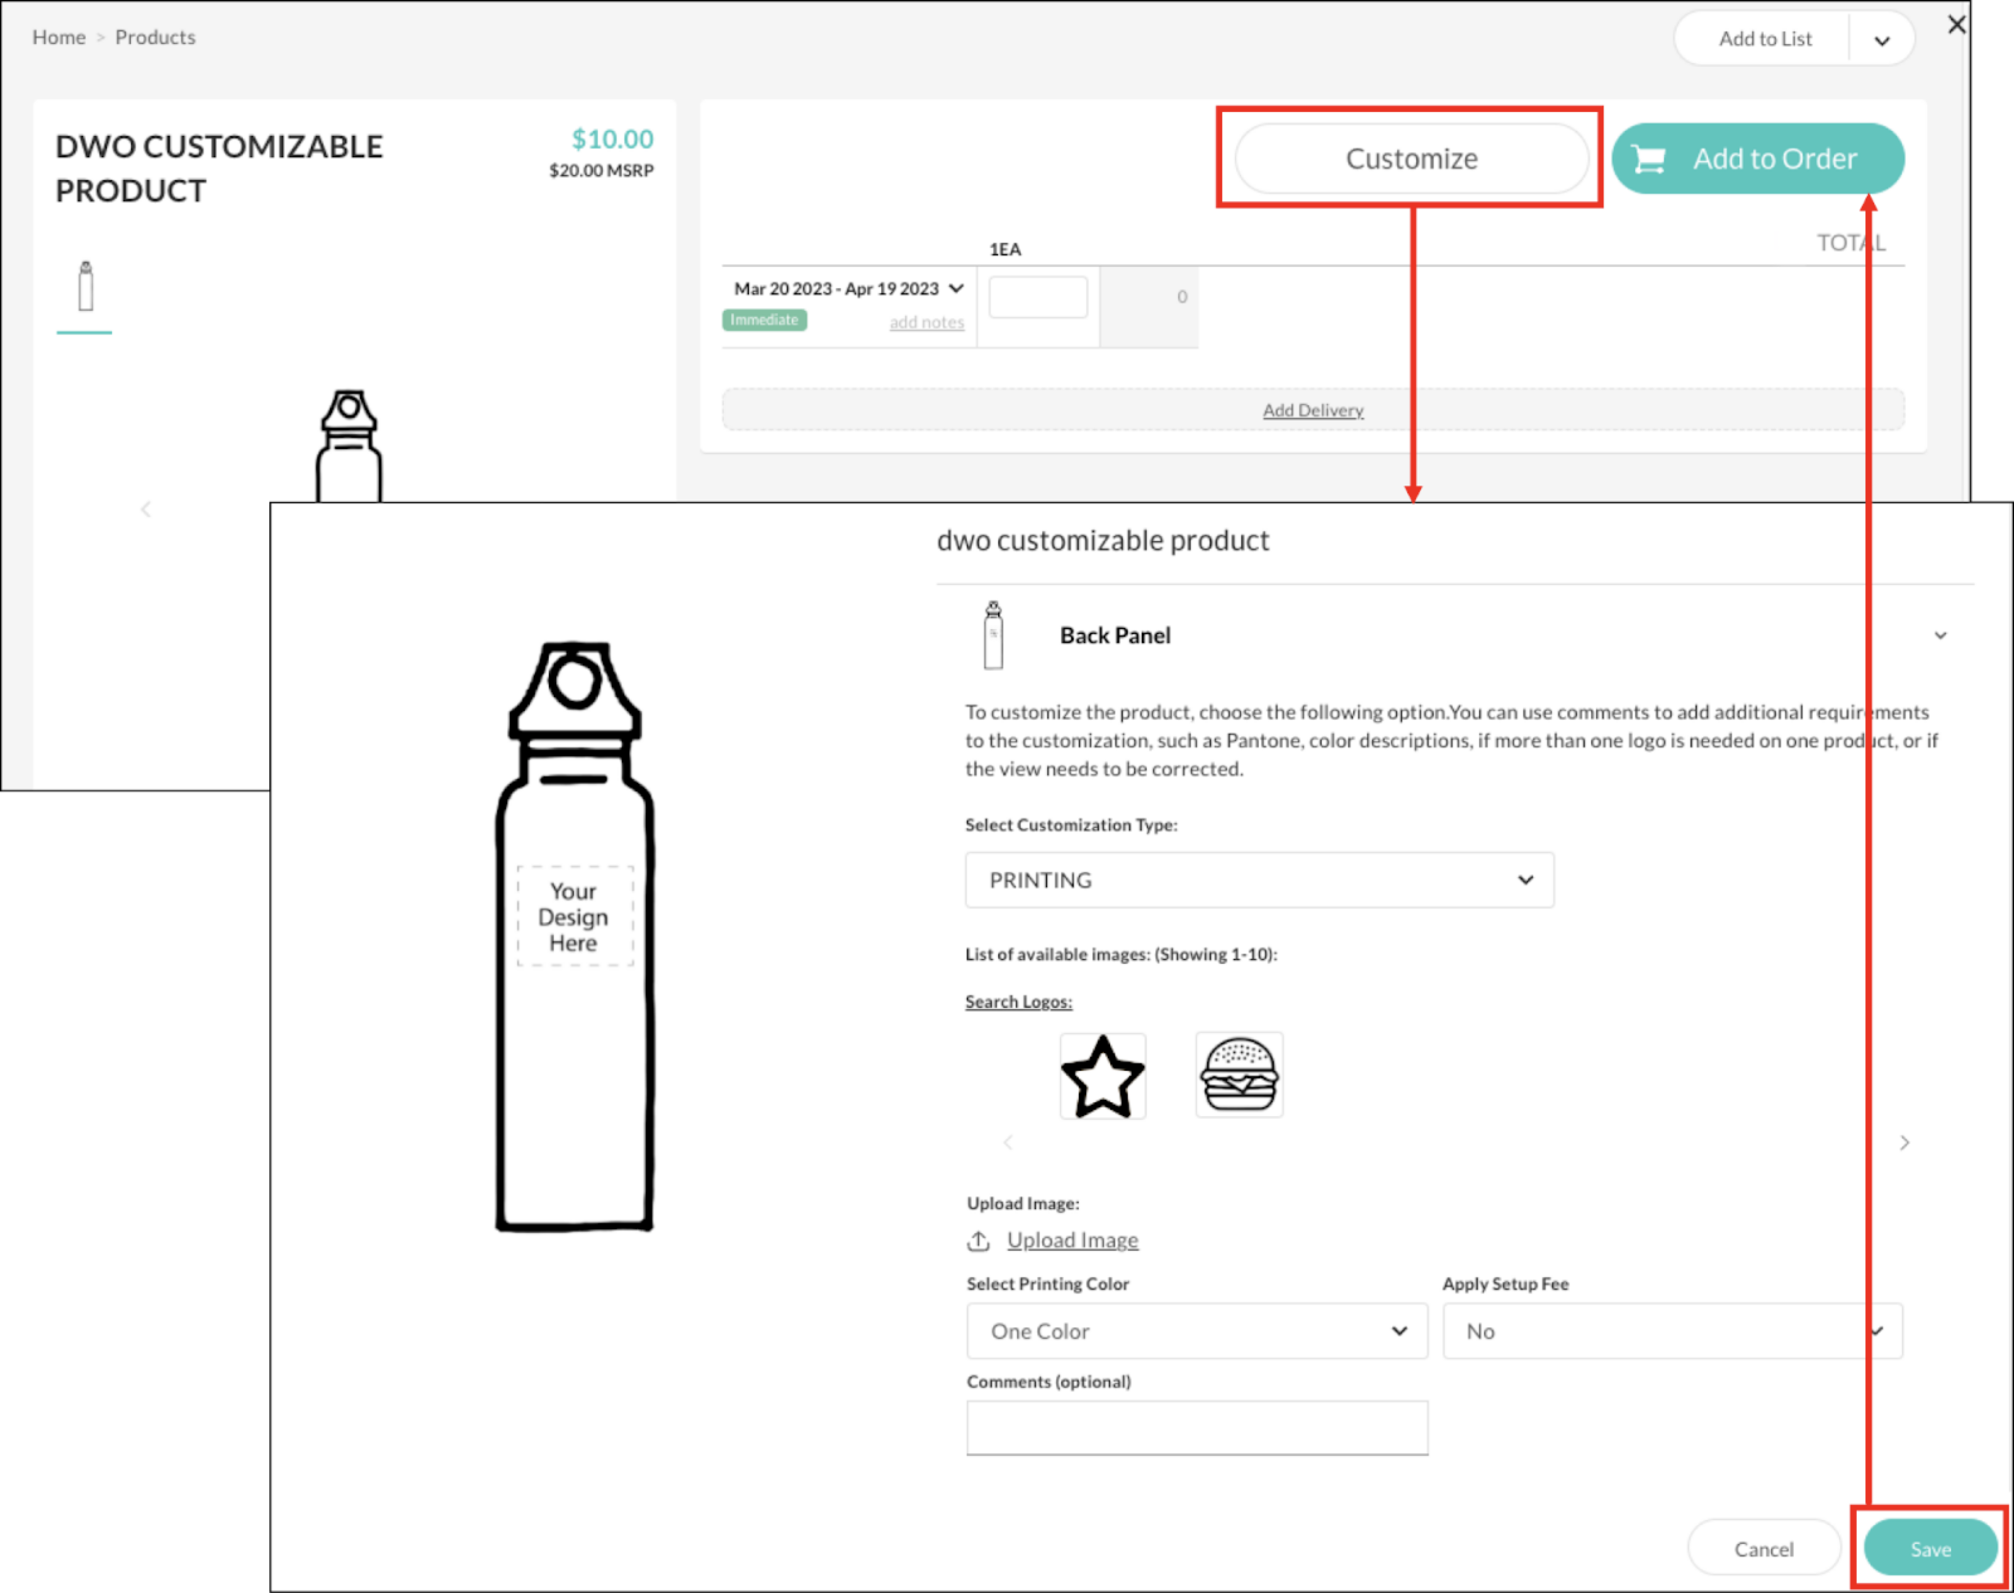Screen dimensions: 2014x1593
Task: Click the Upload Image link
Action: tap(1072, 1241)
